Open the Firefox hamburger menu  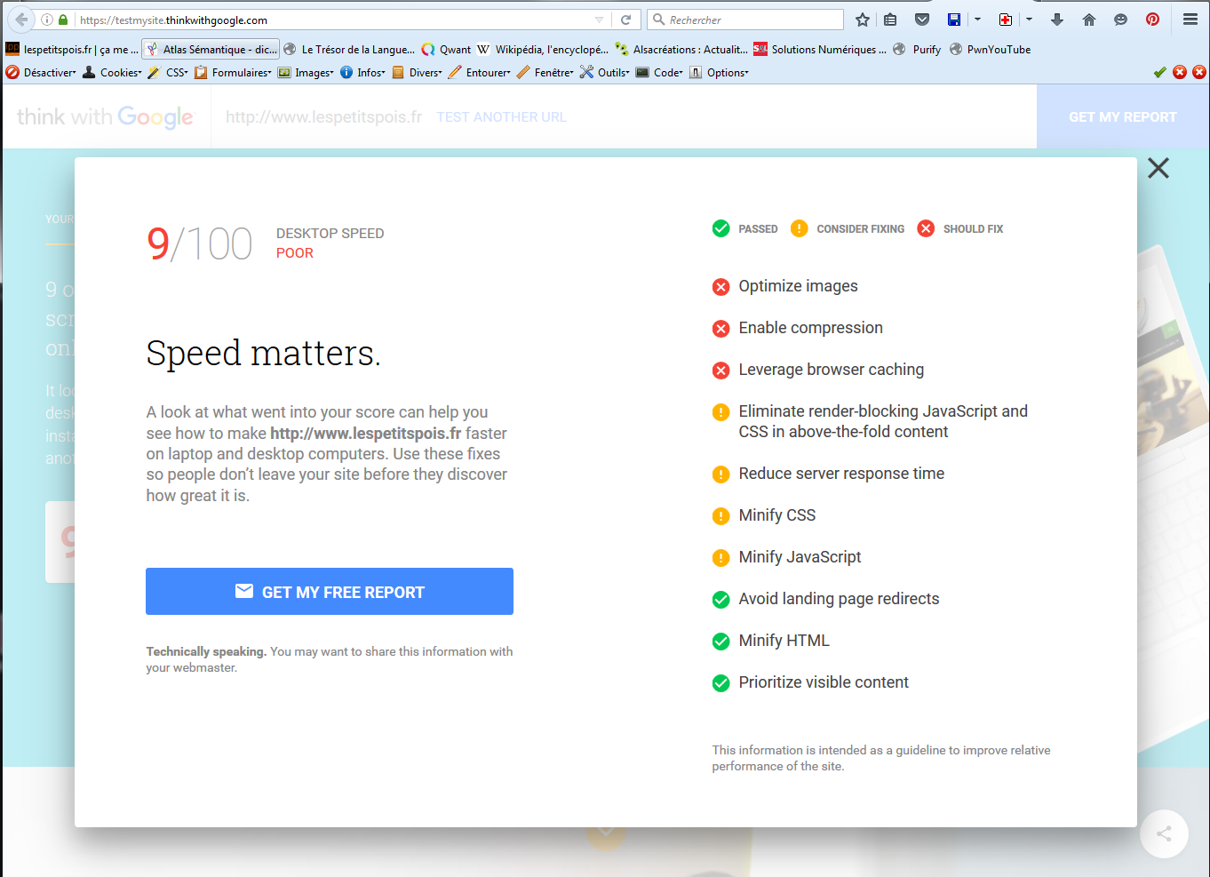(1190, 20)
